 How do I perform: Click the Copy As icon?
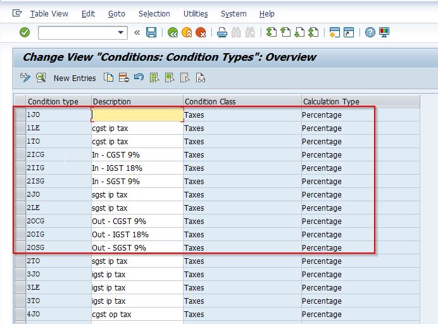109,78
